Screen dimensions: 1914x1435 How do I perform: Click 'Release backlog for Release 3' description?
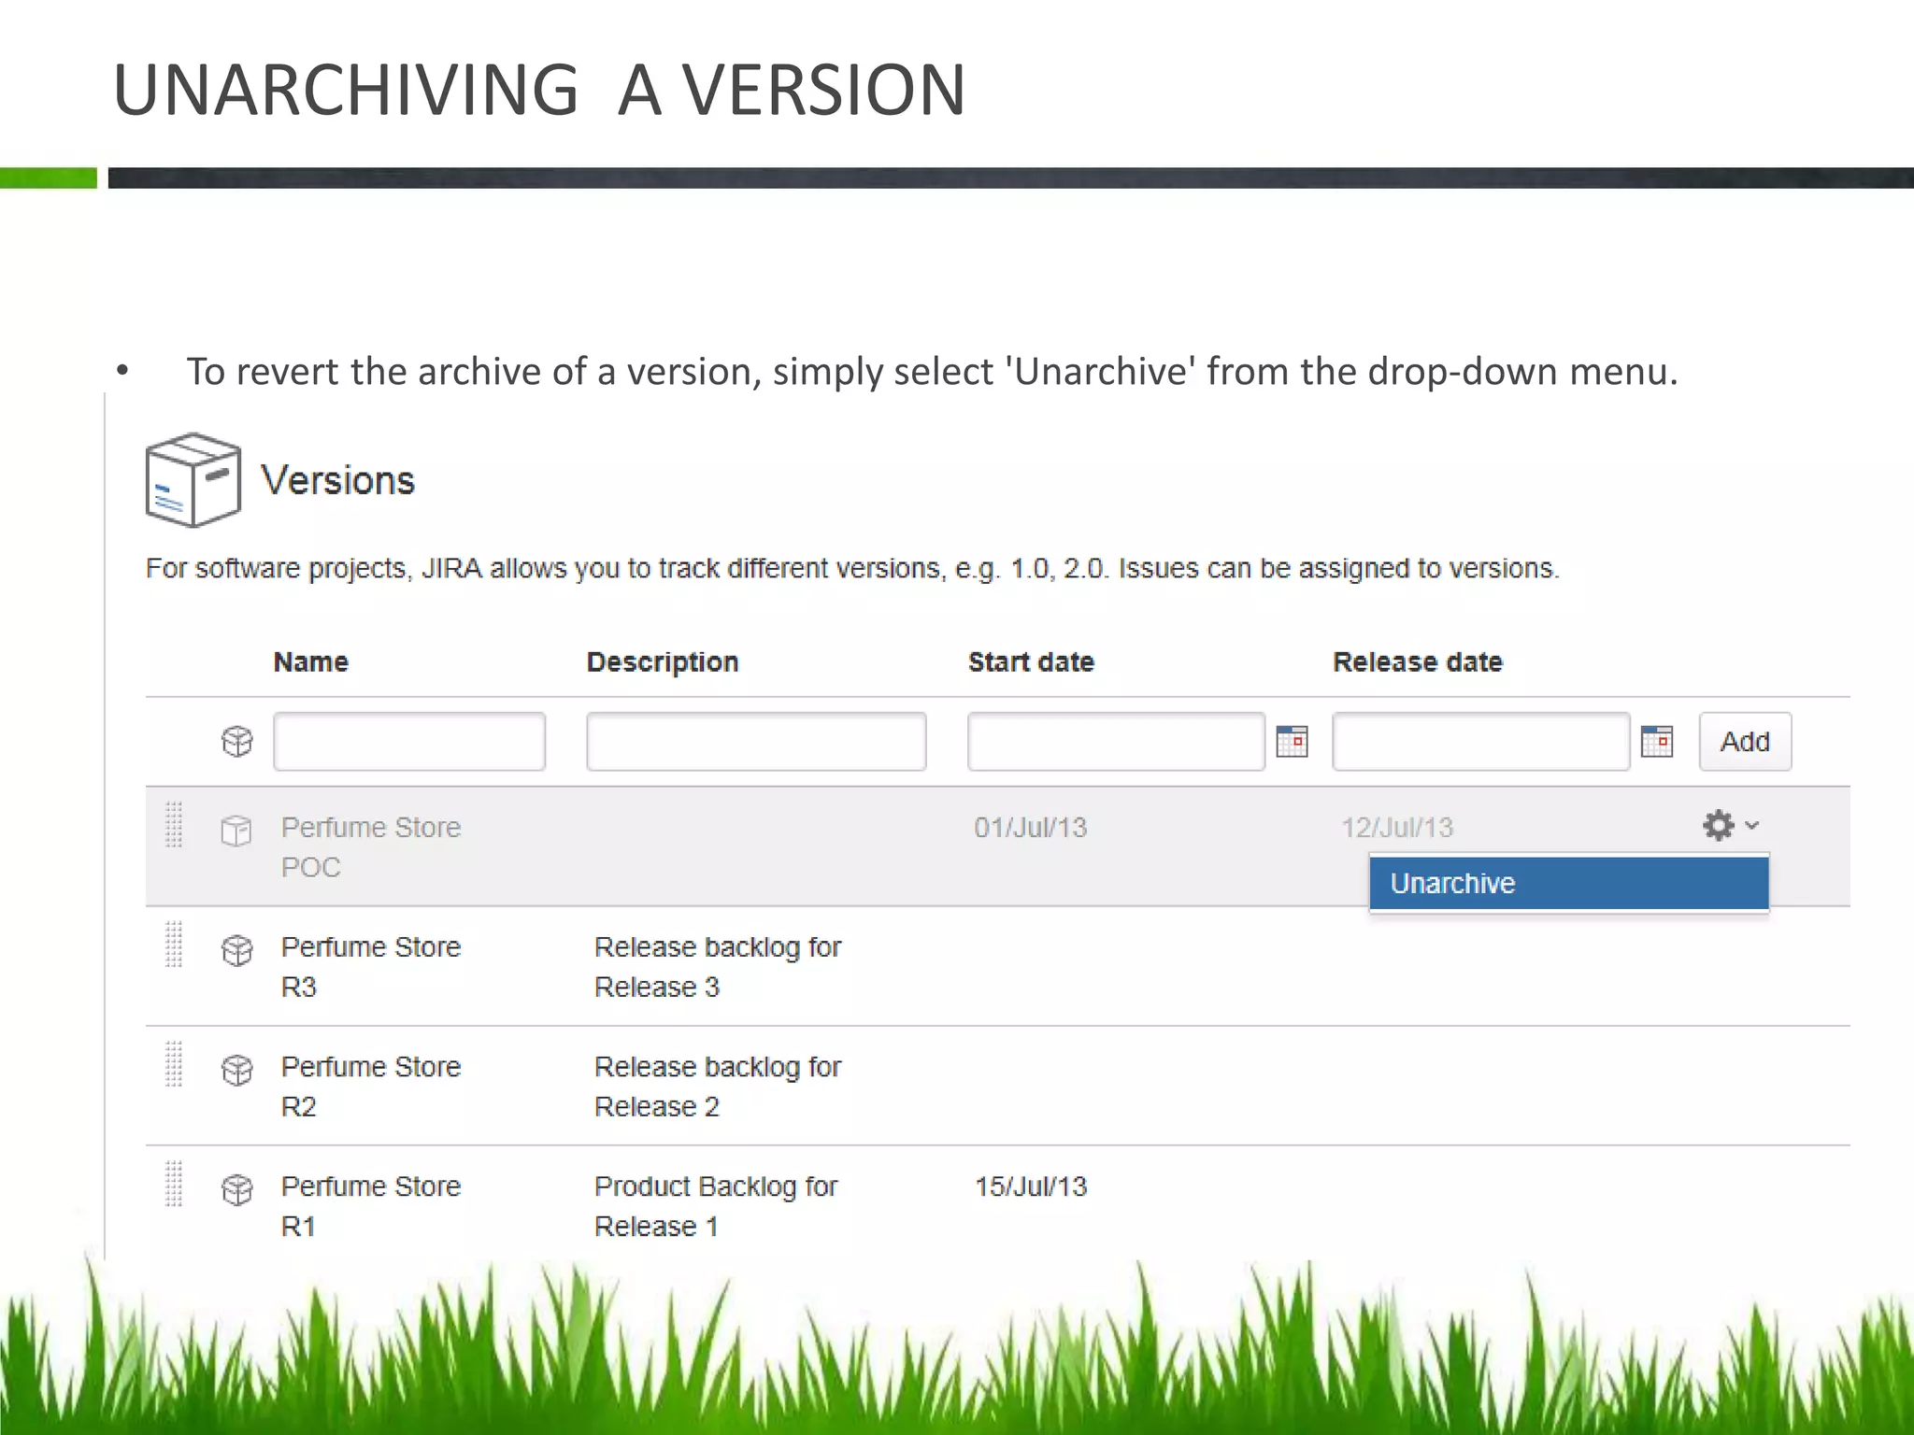point(718,967)
